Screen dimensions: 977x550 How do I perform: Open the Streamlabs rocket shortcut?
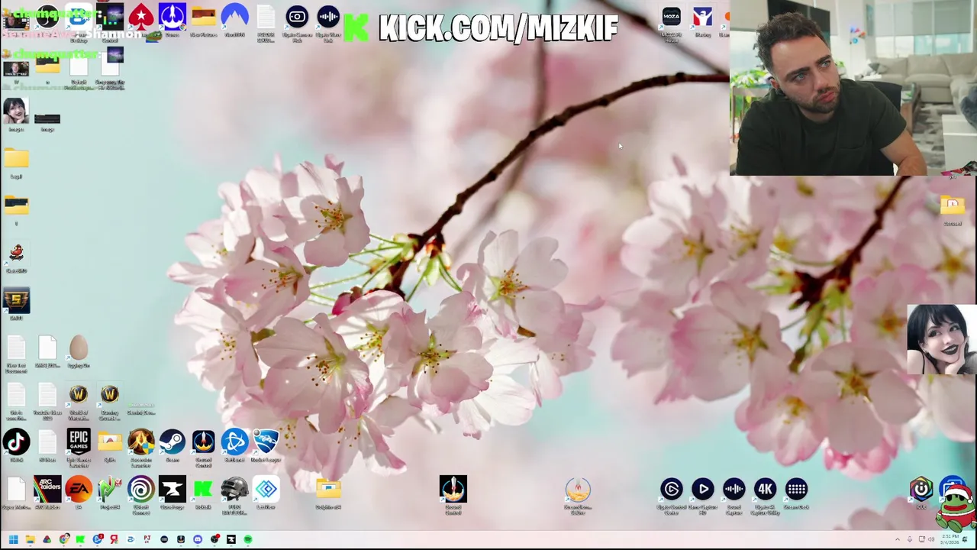click(x=578, y=489)
